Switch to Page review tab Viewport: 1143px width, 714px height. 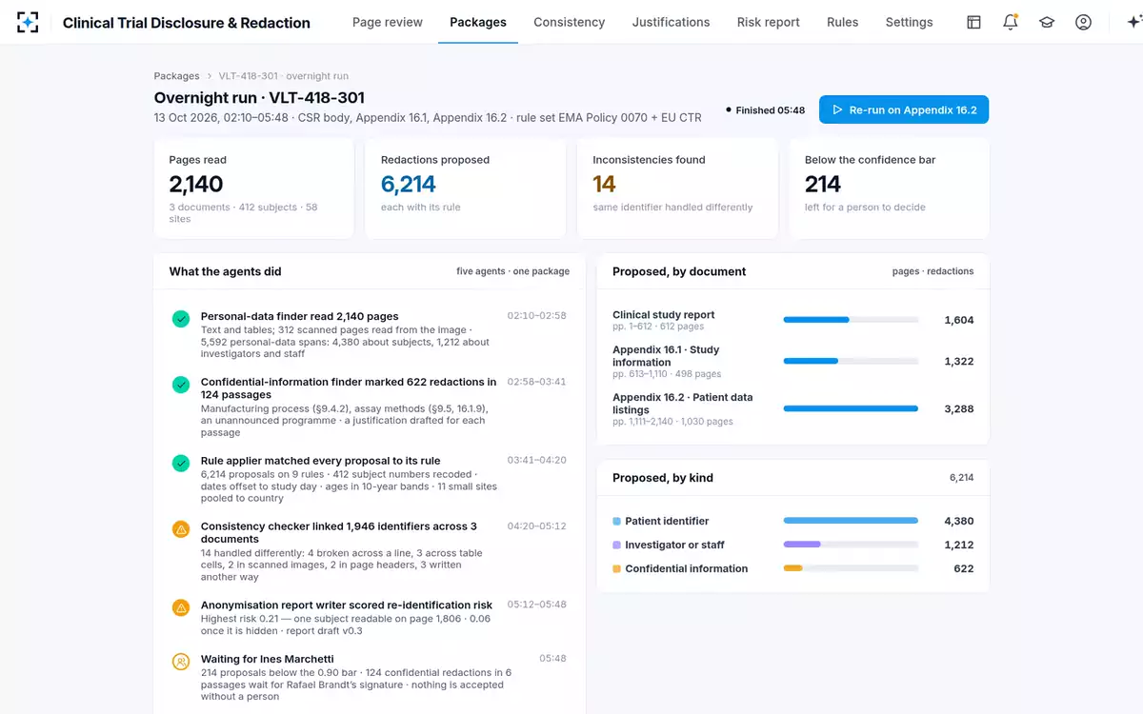(388, 22)
